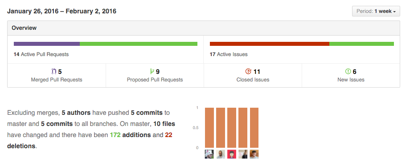418x166 pixels.
Task: Open the Period: 1 week dropdown
Action: [376, 11]
